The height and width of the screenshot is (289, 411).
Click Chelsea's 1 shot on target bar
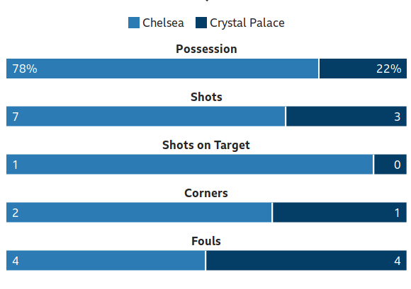pyautogui.click(x=189, y=165)
